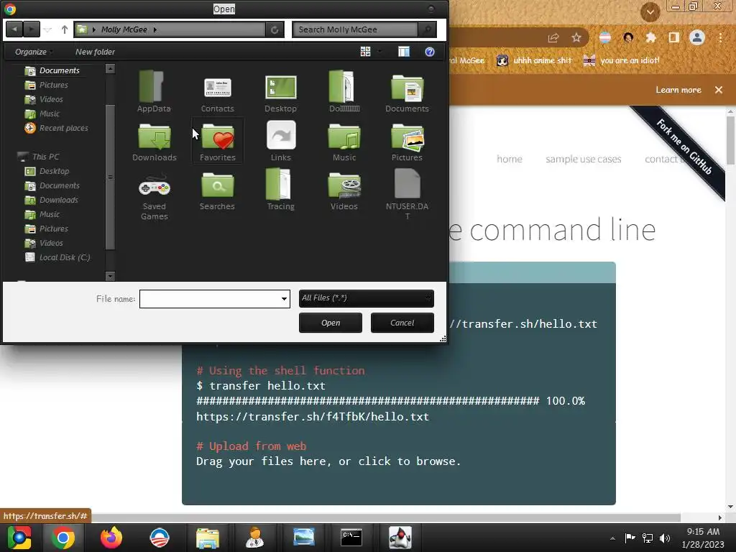Show the preview pane
This screenshot has width=736, height=552.
(x=404, y=52)
